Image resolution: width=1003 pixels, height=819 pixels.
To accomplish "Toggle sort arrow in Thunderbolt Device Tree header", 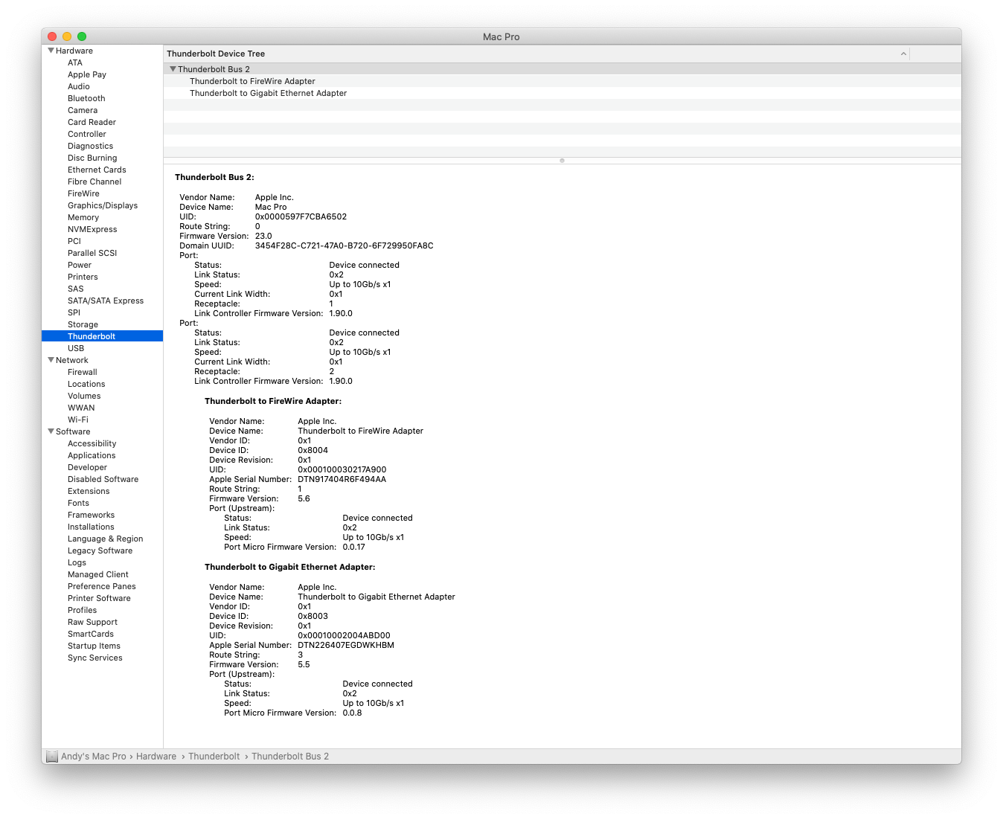I will 903,54.
